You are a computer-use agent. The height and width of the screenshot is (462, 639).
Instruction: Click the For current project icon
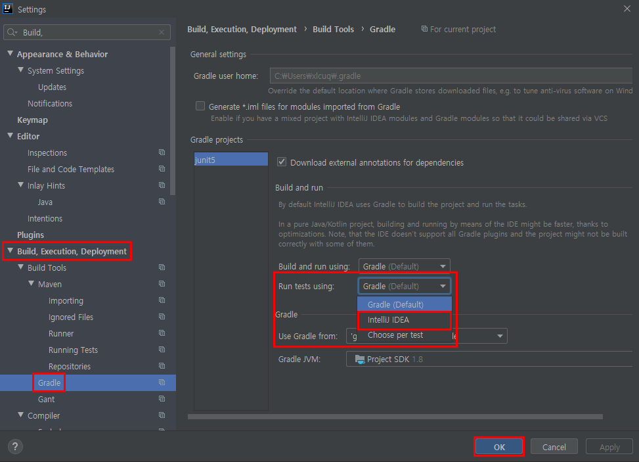pyautogui.click(x=424, y=29)
